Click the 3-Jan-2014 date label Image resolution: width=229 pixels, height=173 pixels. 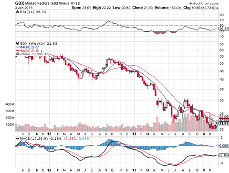click(24, 8)
